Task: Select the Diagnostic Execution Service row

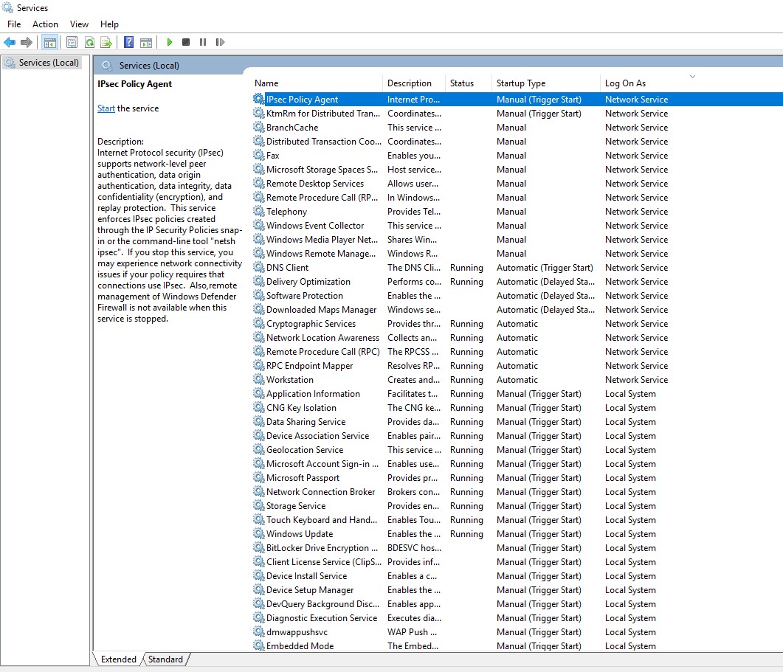Action: [x=517, y=617]
